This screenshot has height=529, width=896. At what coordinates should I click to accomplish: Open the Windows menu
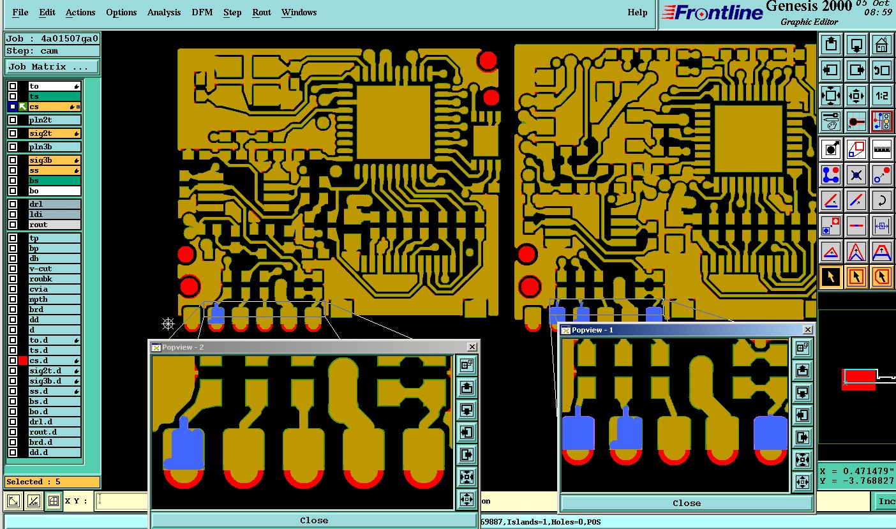[x=299, y=12]
